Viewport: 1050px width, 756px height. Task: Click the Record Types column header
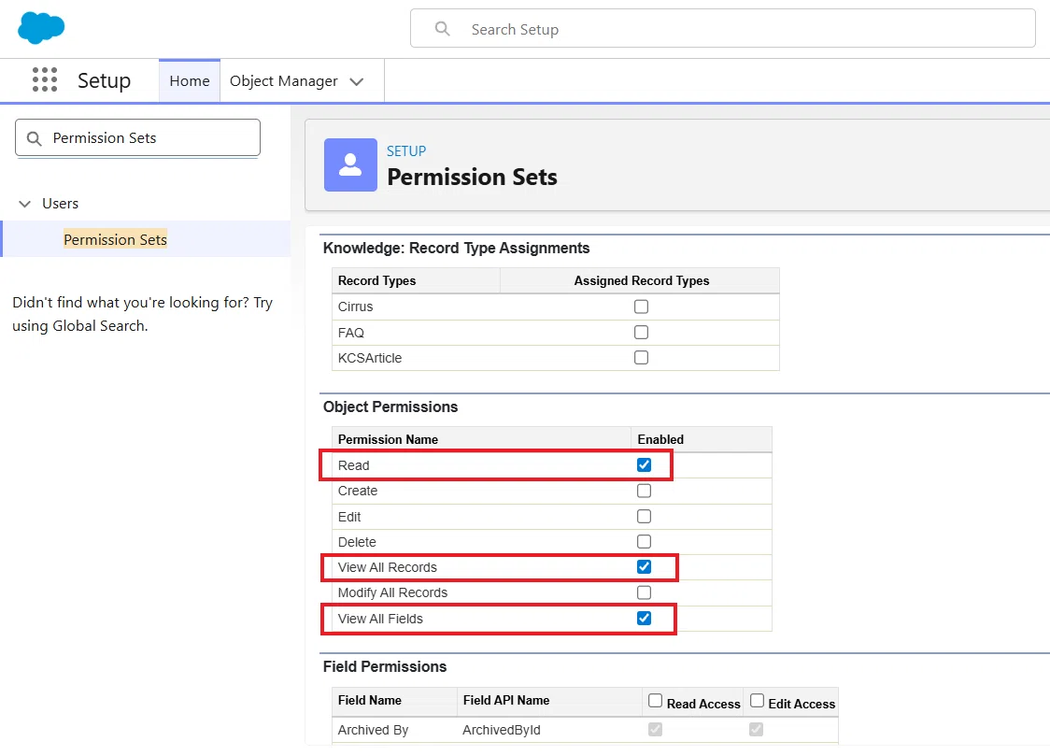click(377, 280)
